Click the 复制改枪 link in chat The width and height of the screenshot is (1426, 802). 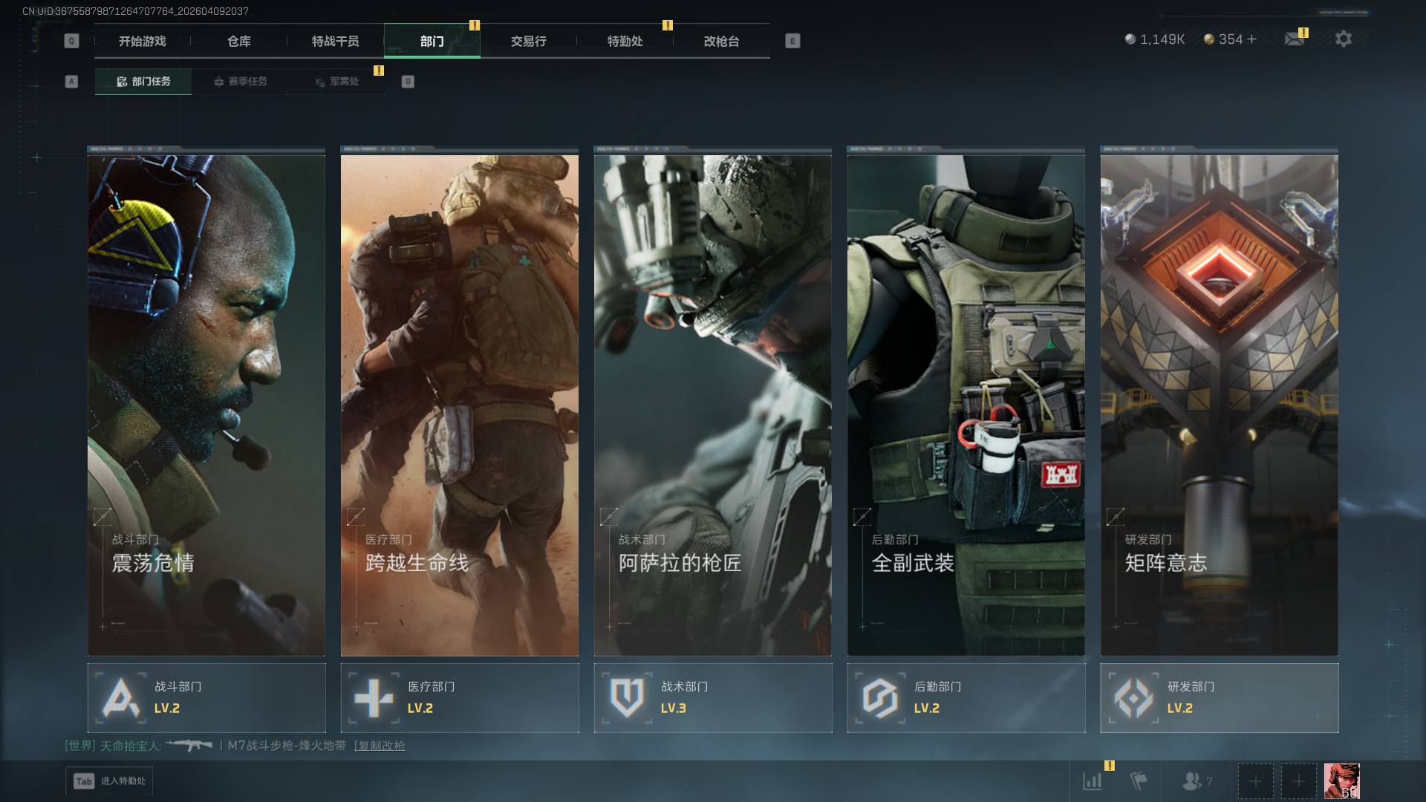pos(380,746)
